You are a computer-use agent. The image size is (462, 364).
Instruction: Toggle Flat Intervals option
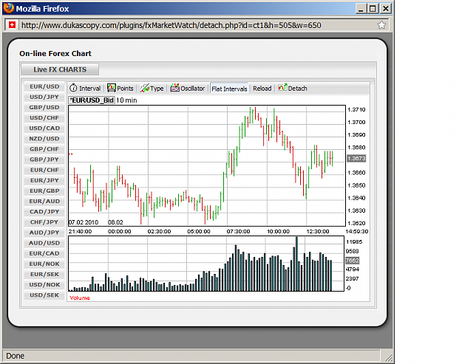[x=229, y=89]
